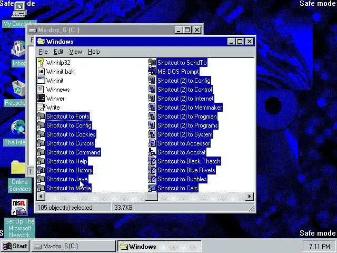Screen dimensions: 337x253
Task: Select the Shortcut (2) to Memmaker icon
Action: coord(152,108)
